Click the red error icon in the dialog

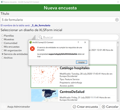(x=32, y=49)
